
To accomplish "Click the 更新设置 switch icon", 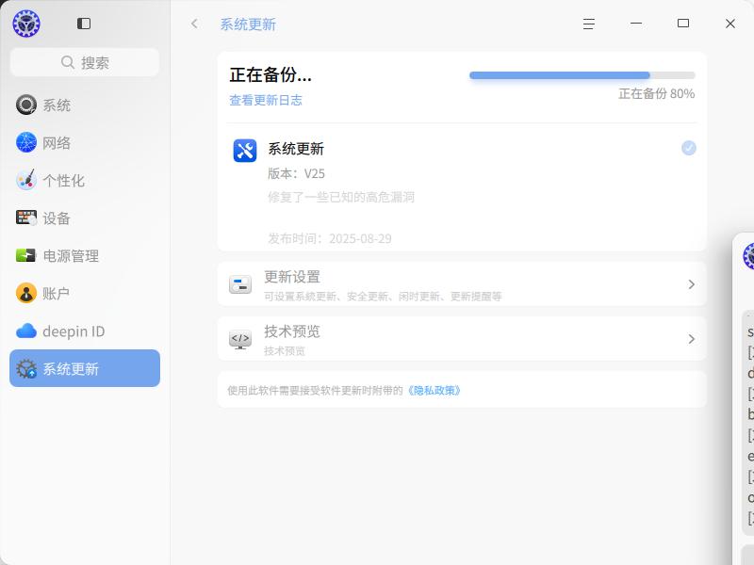I will pyautogui.click(x=240, y=284).
